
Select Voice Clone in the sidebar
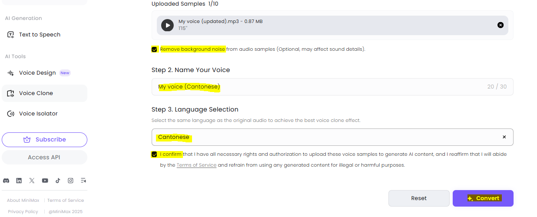pos(44,93)
